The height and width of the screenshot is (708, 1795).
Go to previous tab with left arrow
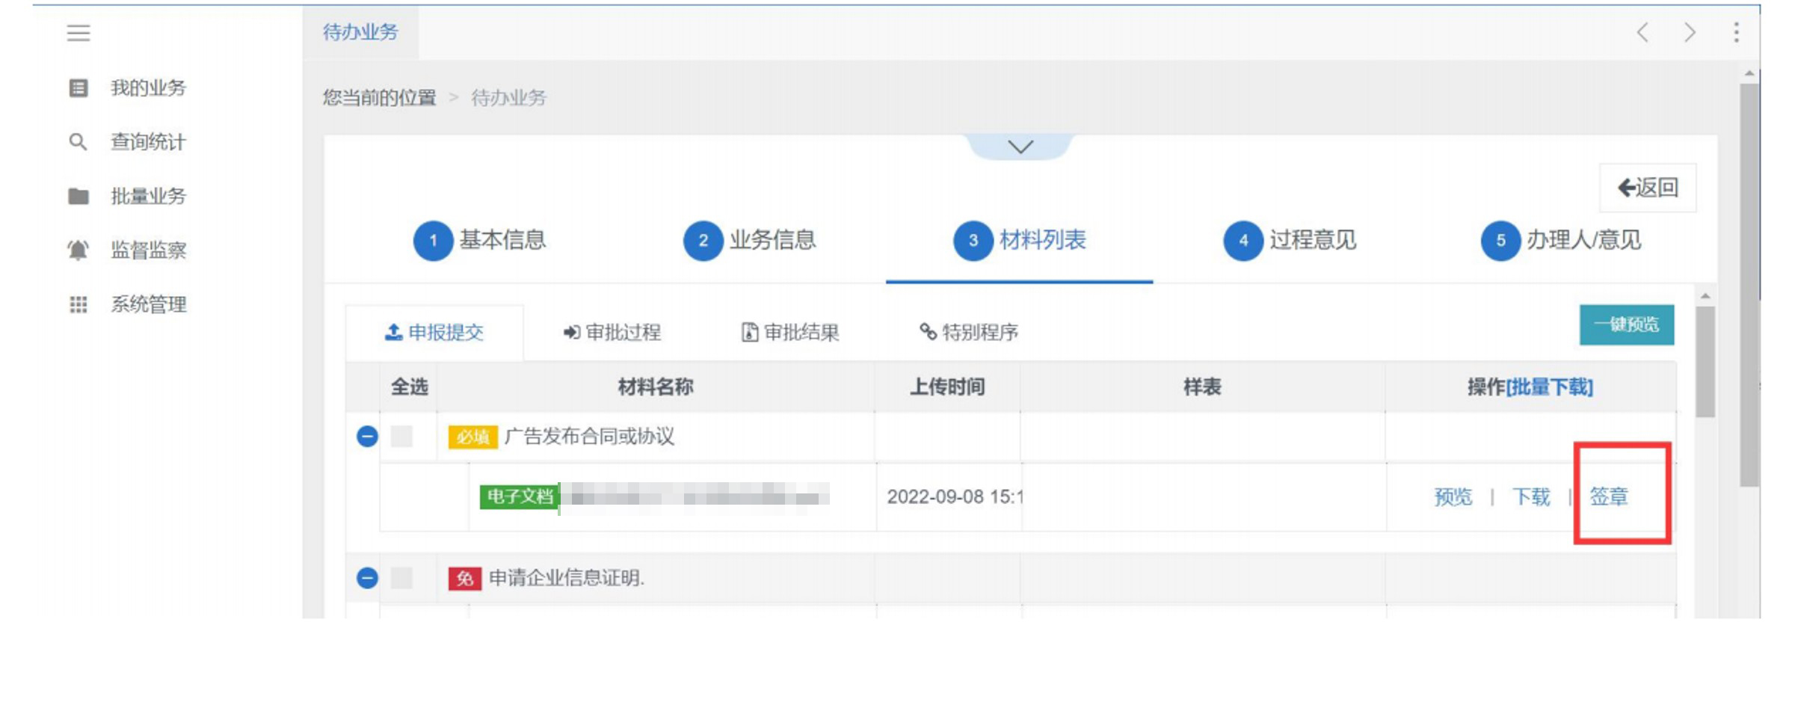point(1642,32)
